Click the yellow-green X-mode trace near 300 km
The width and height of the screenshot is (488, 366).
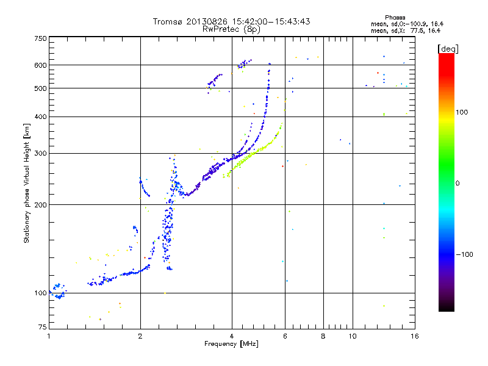[253, 153]
